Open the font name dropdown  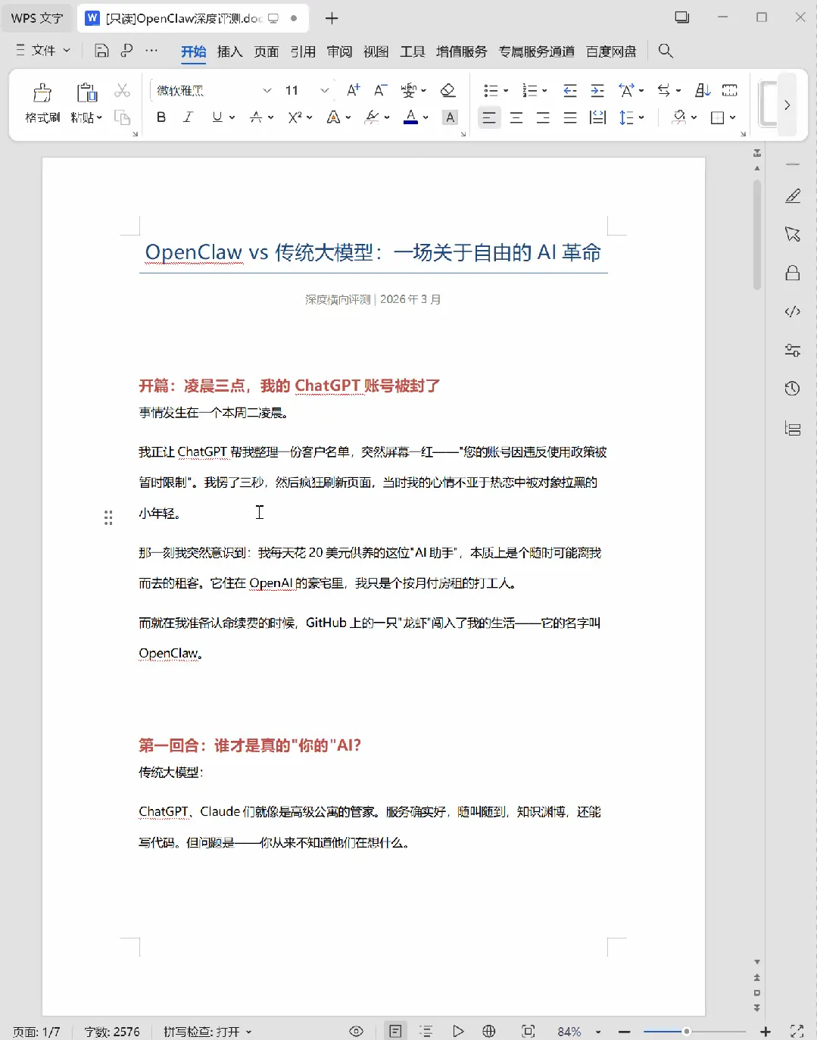coord(267,90)
